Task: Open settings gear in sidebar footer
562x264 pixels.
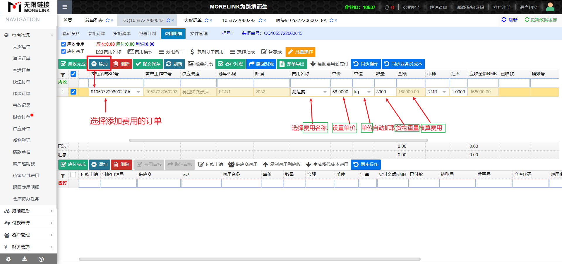Action: [x=8, y=259]
